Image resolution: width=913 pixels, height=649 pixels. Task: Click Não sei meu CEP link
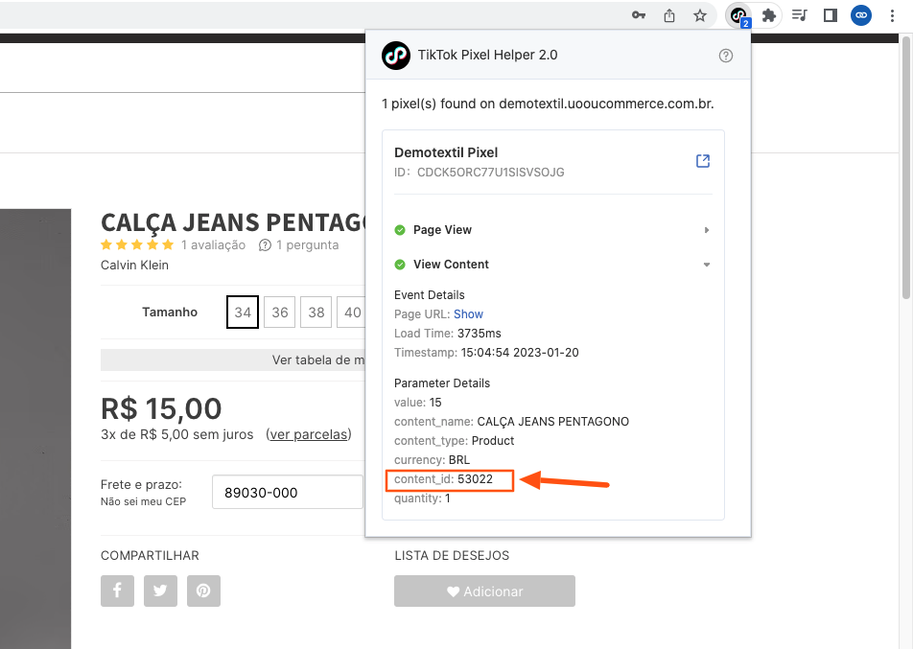143,501
